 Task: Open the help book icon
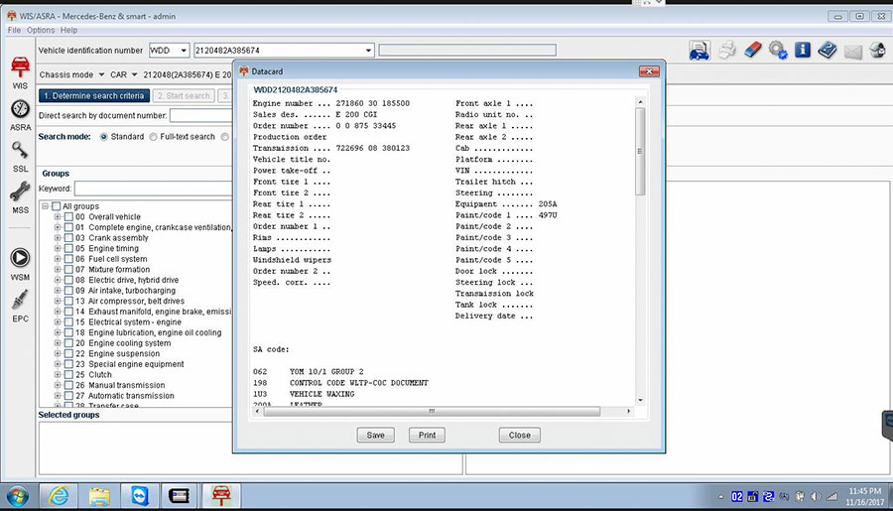(x=828, y=50)
